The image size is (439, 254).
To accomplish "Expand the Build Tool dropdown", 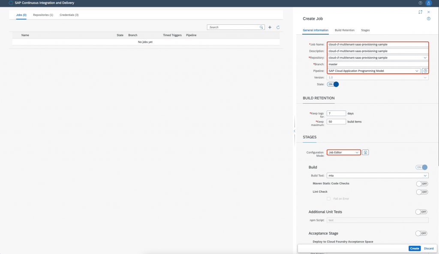I will tap(425, 176).
